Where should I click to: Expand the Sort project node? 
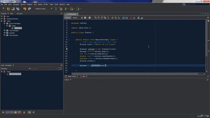click(x=2, y=16)
